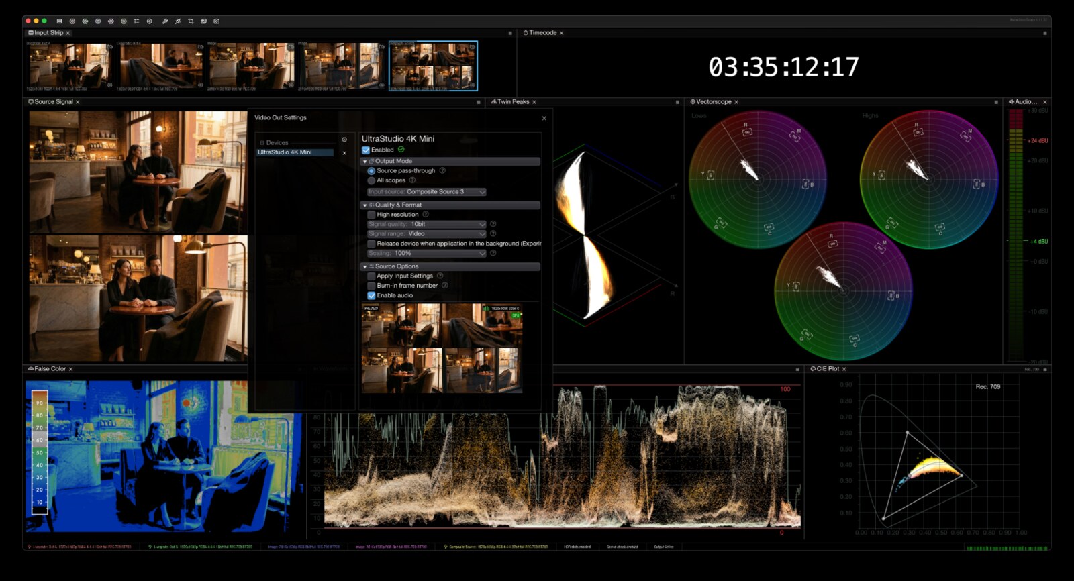Open the CIE Plot panel menu square icon
Viewport: 1074px width, 581px height.
coord(1045,369)
